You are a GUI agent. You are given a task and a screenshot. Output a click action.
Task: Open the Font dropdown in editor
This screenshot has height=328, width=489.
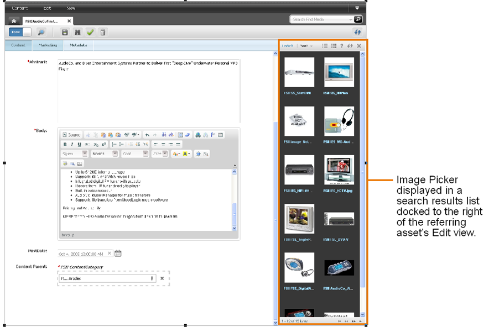pos(135,154)
